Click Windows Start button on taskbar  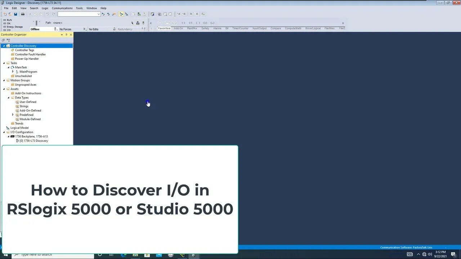click(5, 255)
